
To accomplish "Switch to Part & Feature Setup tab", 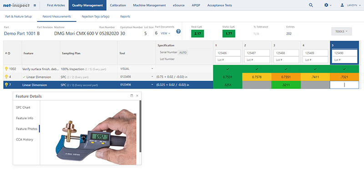I will pos(18,16).
